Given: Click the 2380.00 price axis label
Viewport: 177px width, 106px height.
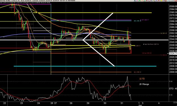Looking at the screenshot, I should [x=173, y=12].
